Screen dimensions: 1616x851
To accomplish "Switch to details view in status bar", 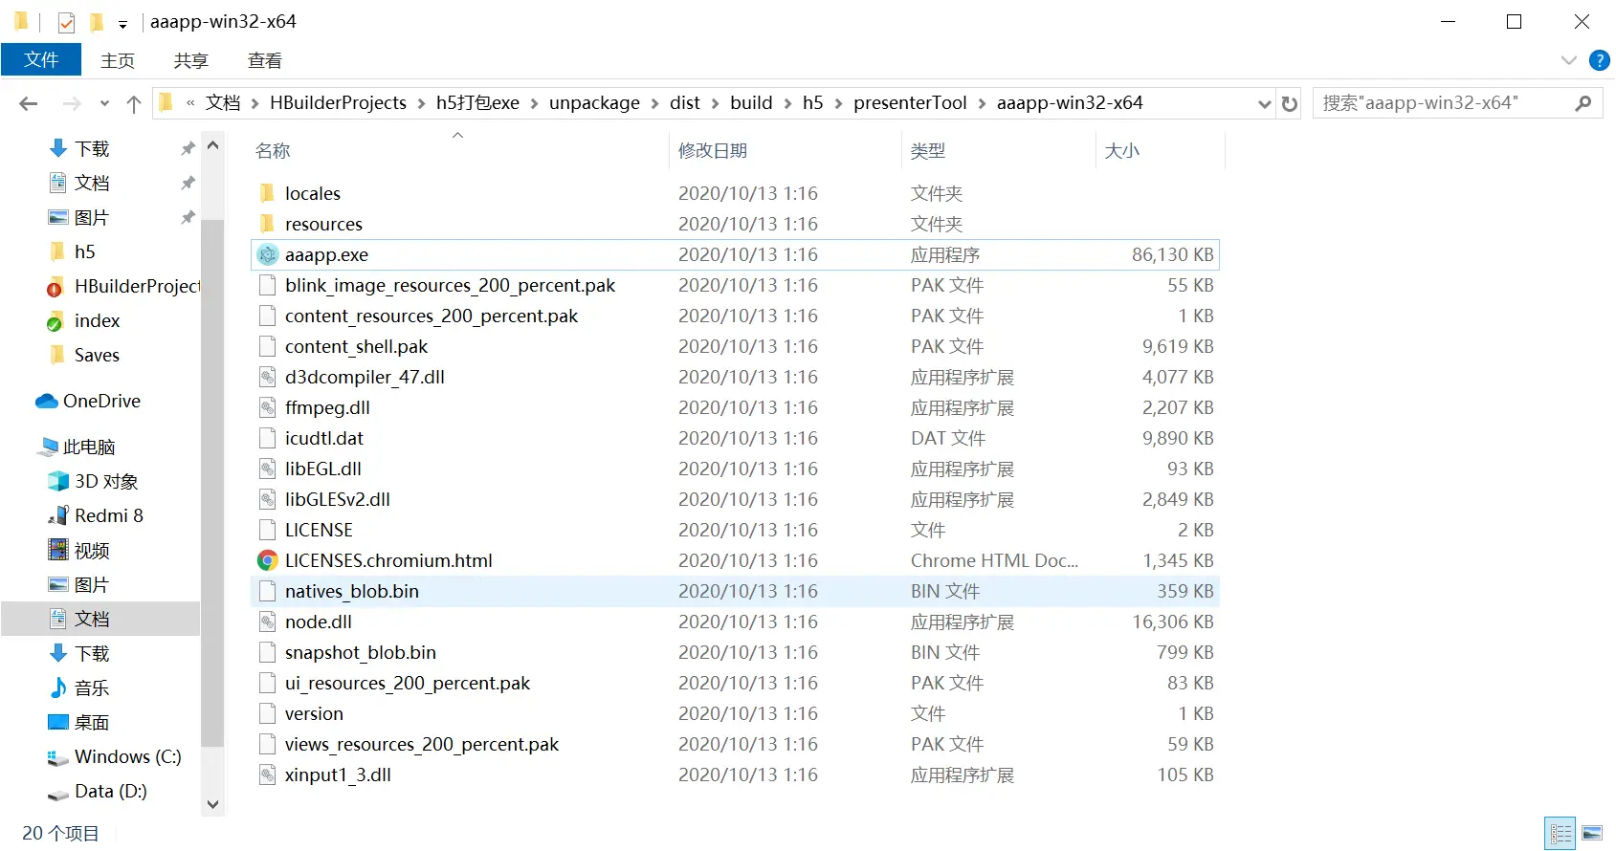I will click(x=1561, y=833).
